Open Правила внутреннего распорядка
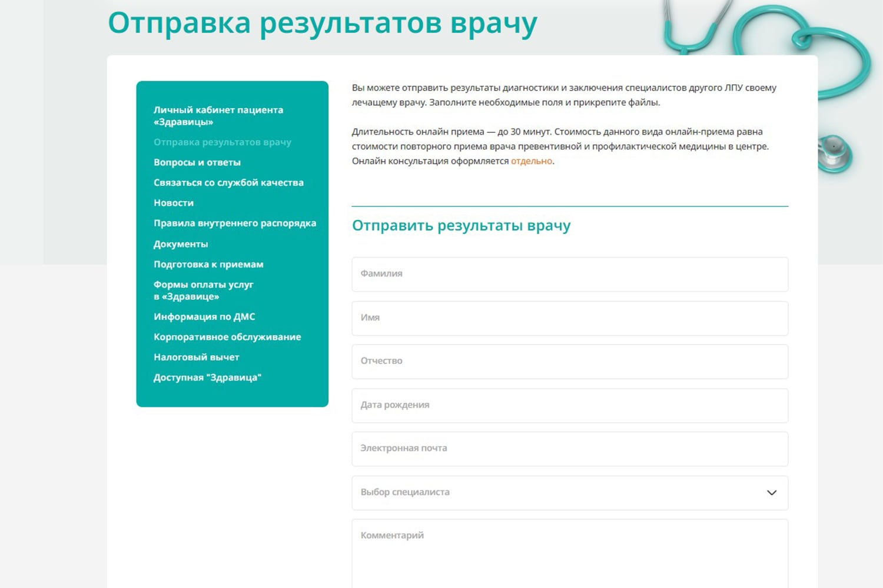This screenshot has width=883, height=588. tap(235, 223)
